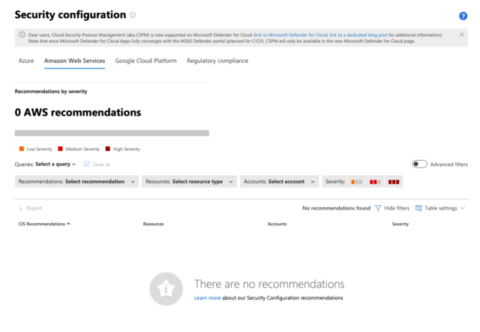
Task: Click the Recommendations by severity label
Action: [x=51, y=92]
